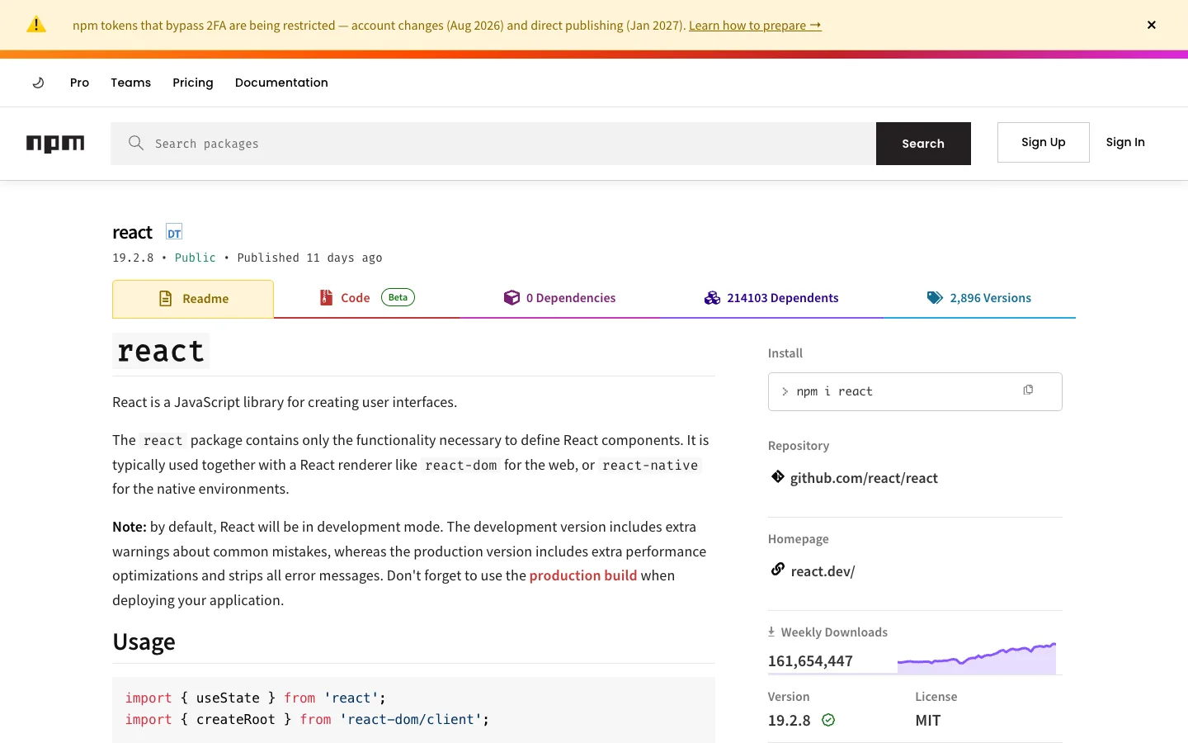Image resolution: width=1188 pixels, height=743 pixels.
Task: Copy the npm i react install command
Action: pos(1028,390)
